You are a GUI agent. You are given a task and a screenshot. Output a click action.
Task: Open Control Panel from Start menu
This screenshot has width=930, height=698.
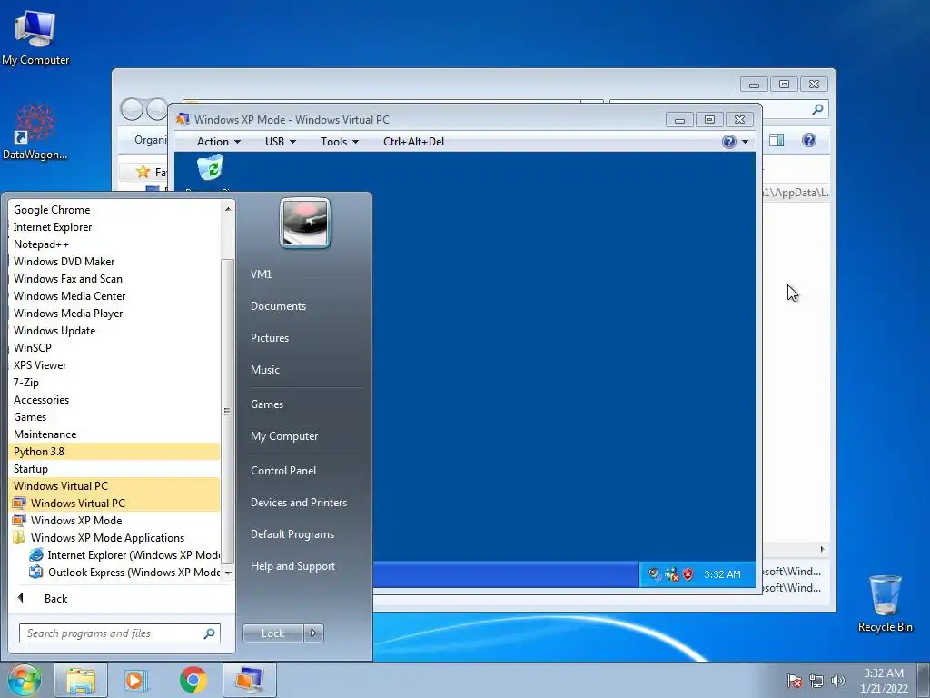pos(283,470)
